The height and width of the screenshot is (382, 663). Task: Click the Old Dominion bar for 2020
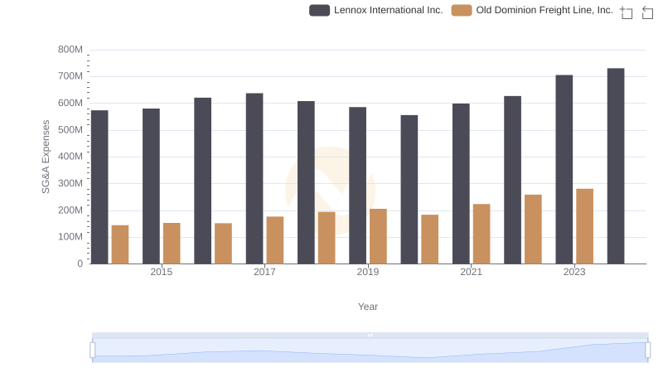[429, 239]
